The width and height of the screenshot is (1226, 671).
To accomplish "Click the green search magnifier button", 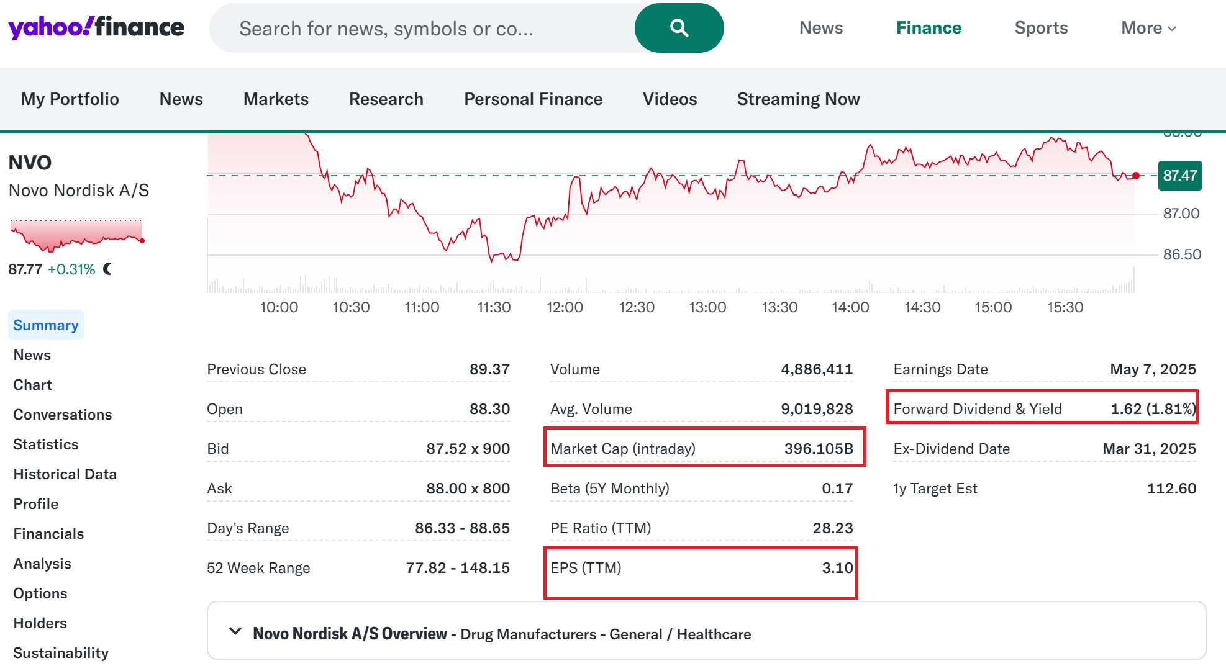I will pos(679,28).
